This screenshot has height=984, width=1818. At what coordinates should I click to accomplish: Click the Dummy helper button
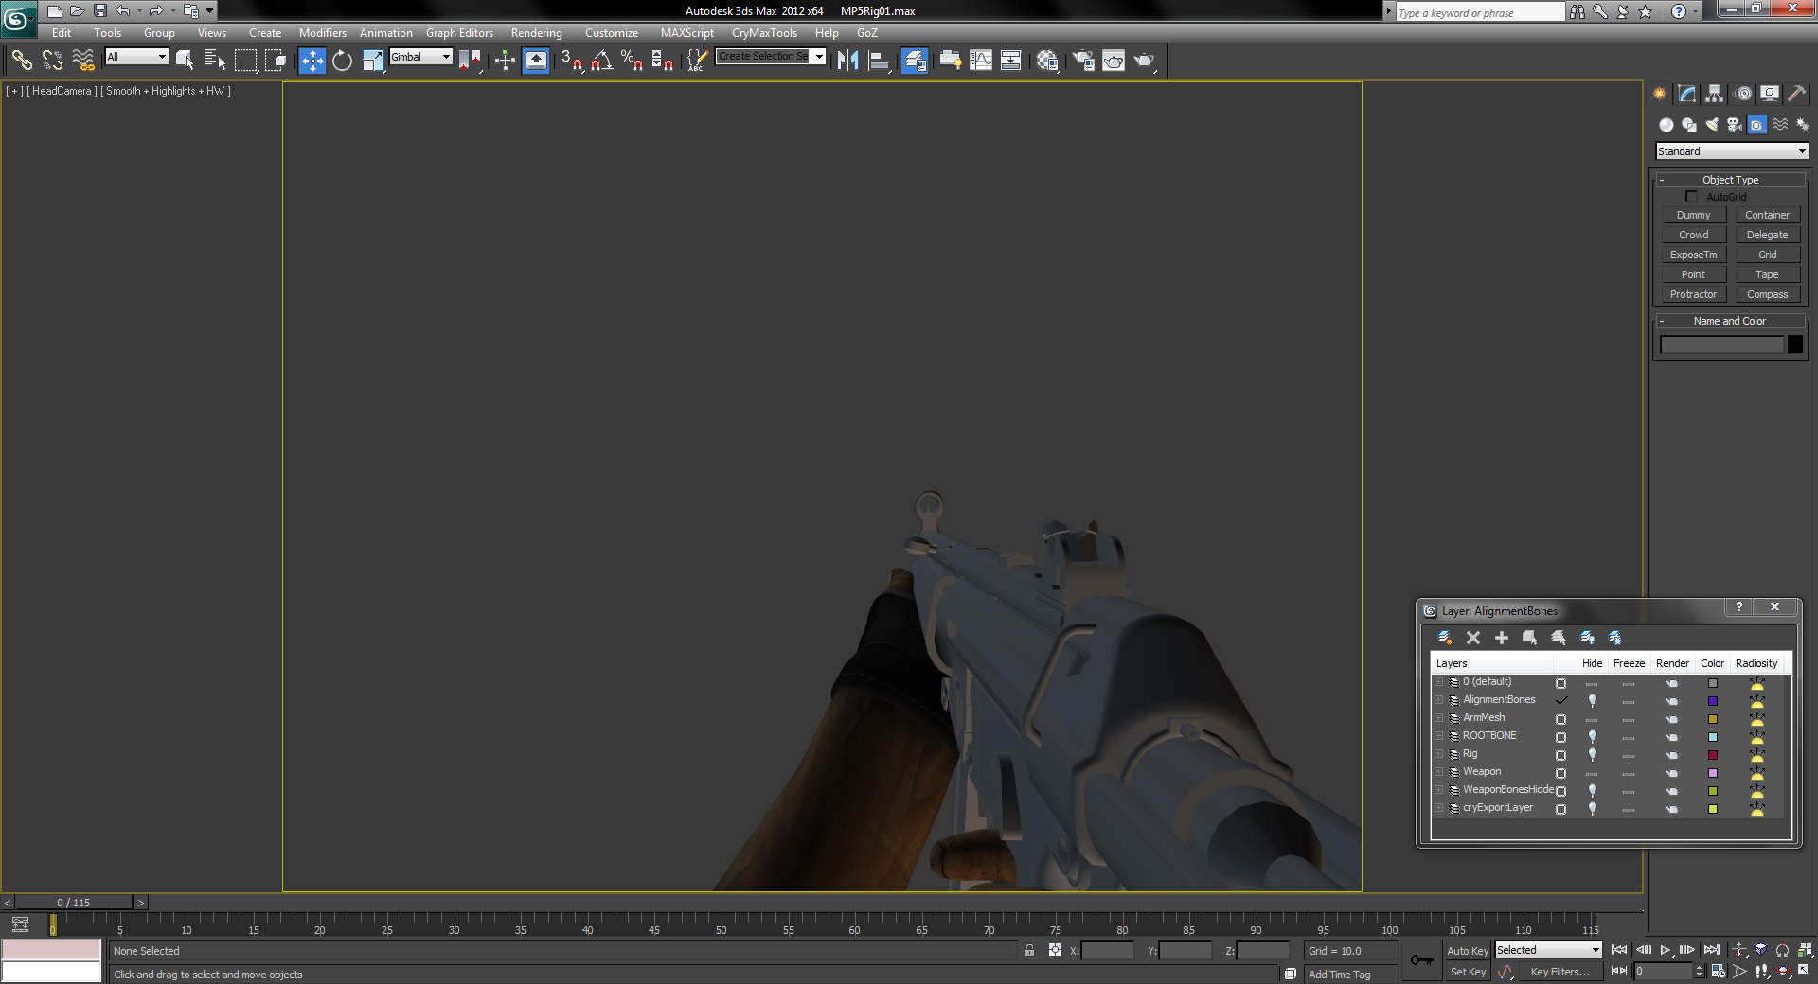coord(1693,215)
